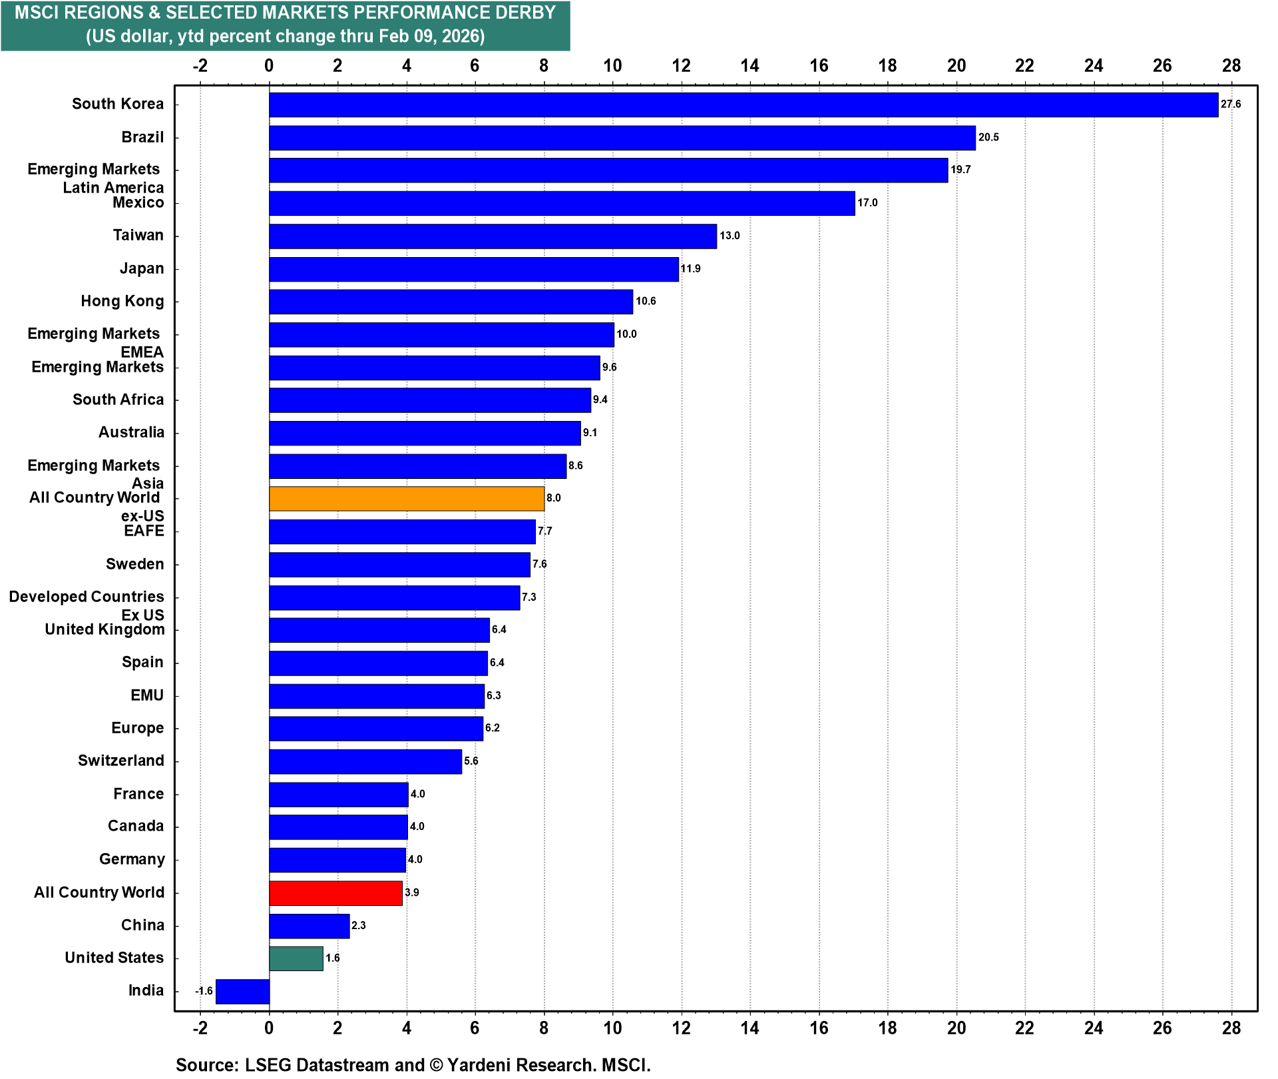Click the orange All Country World ex-US bar
This screenshot has width=1278, height=1079.
[407, 499]
